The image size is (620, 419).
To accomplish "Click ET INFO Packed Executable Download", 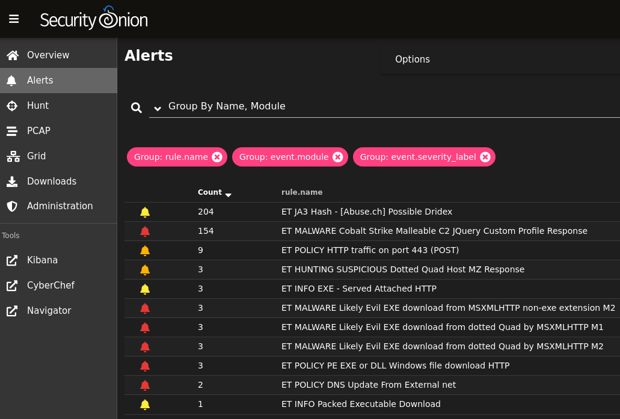I will (x=361, y=405).
